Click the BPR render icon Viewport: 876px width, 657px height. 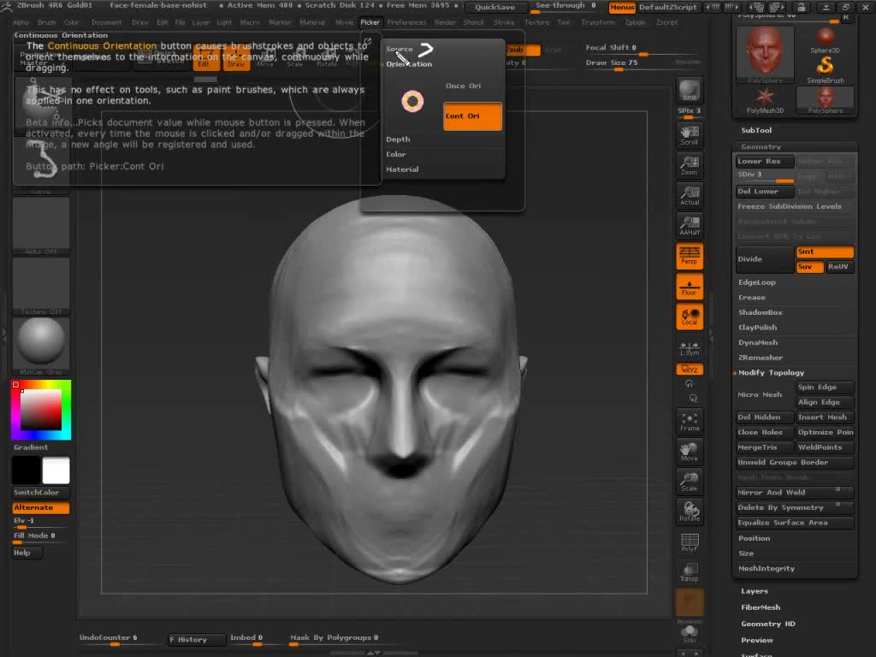tap(689, 91)
